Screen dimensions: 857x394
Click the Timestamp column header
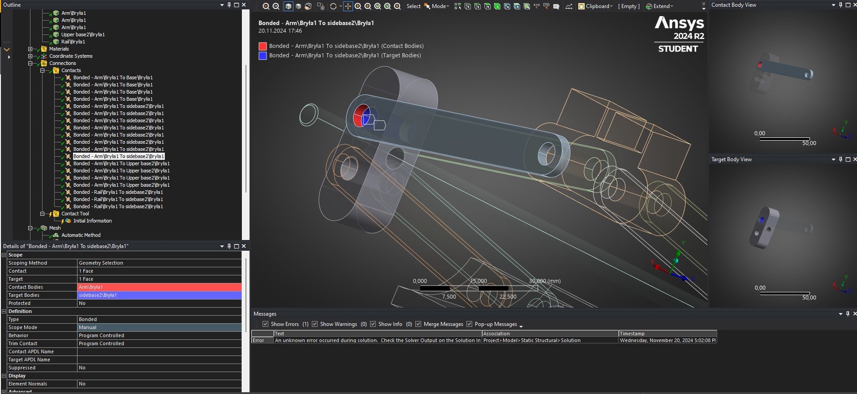[668, 334]
